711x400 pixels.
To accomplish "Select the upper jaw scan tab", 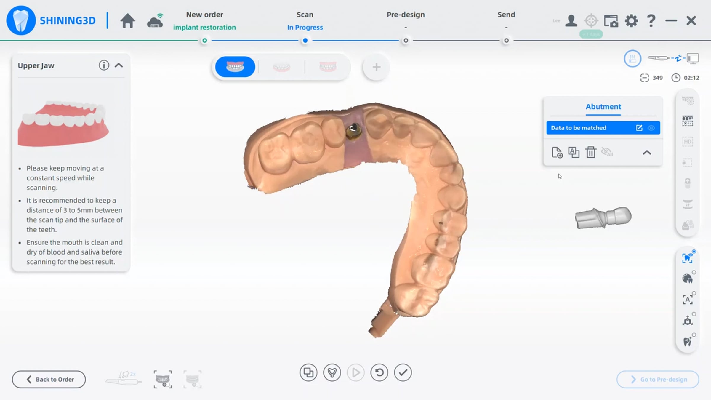I will click(235, 67).
